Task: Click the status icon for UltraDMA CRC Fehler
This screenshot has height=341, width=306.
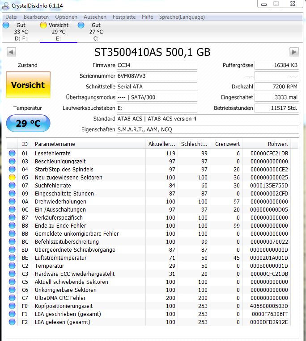Action: tap(12, 298)
